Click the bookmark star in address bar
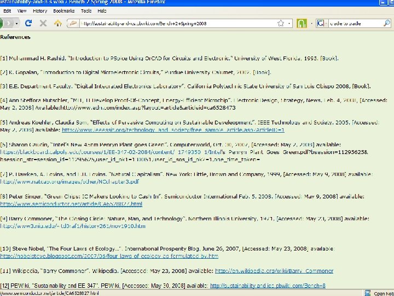 (x=280, y=24)
